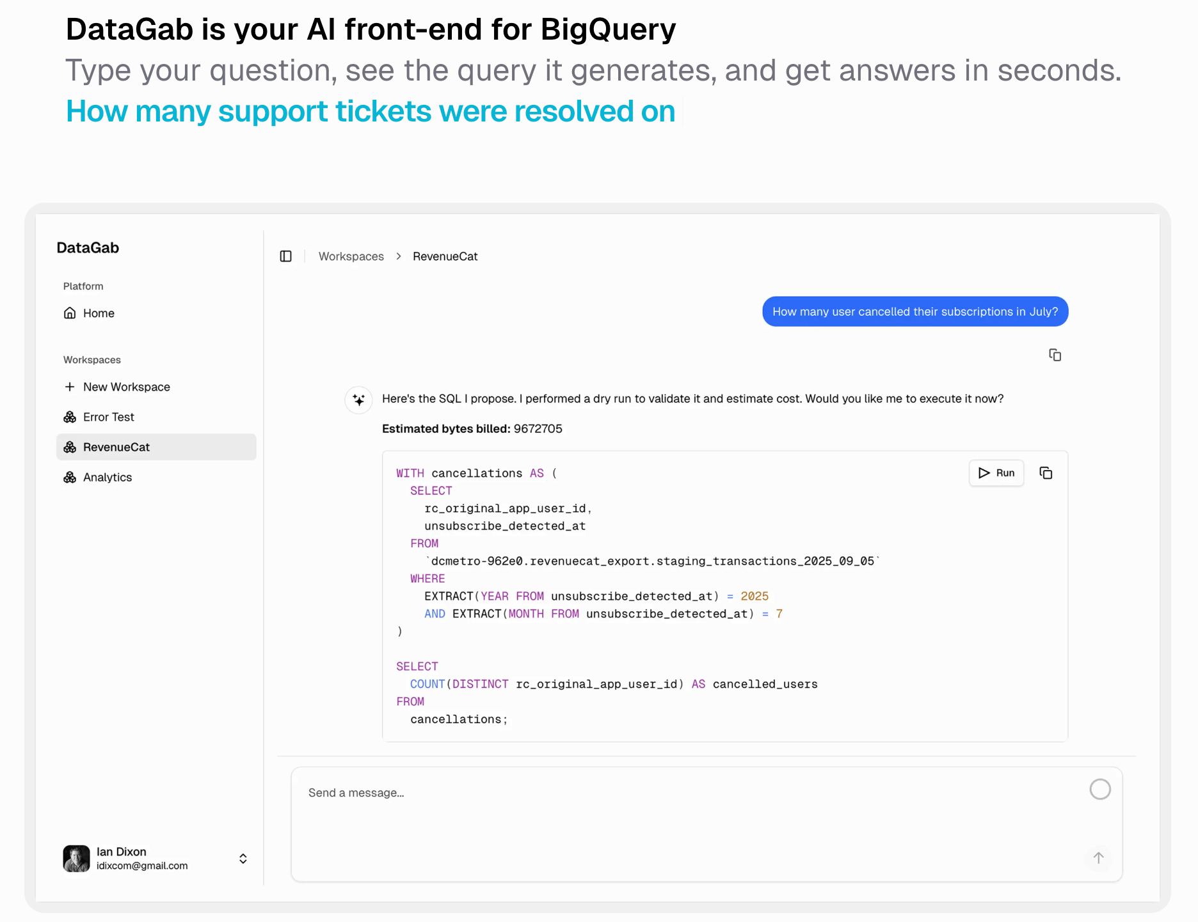The image size is (1198, 922).
Task: Click the circular indicator in message box
Action: click(1100, 790)
